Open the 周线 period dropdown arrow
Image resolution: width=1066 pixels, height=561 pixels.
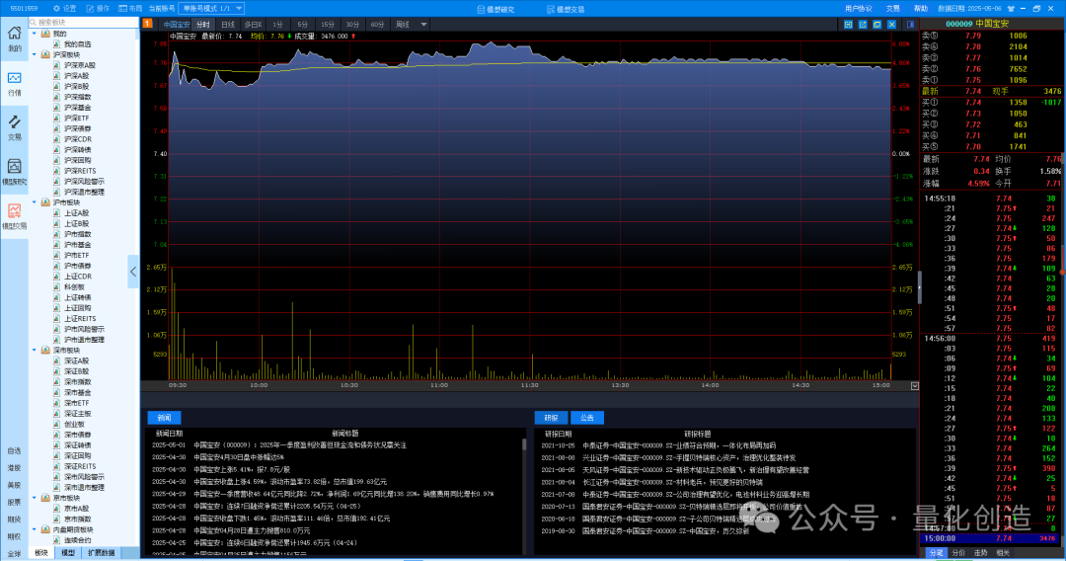tap(423, 24)
